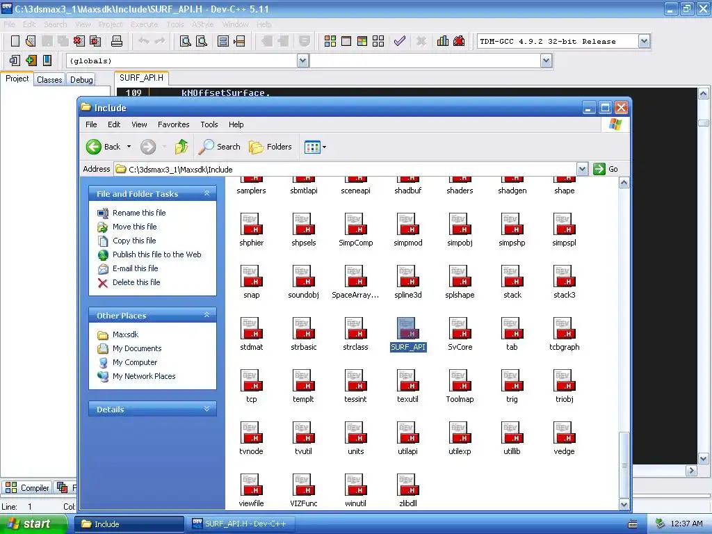Click Compile & Run icon in Dev-C++ toolbar
Viewport: 712px width, 534px height.
362,41
